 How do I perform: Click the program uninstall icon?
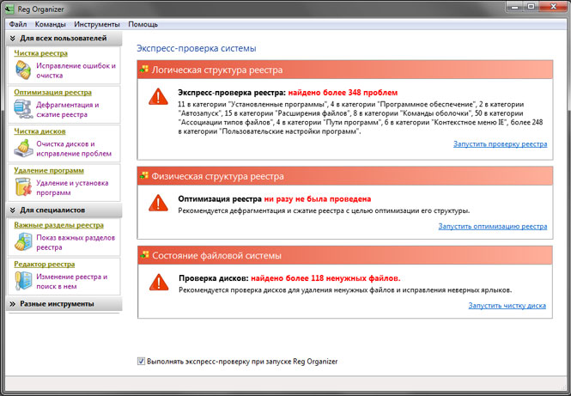[23, 187]
